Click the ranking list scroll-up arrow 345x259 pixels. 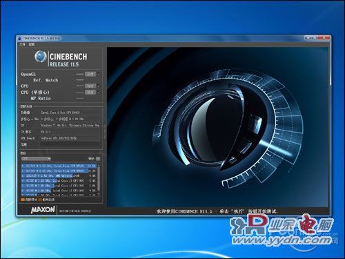click(99, 165)
